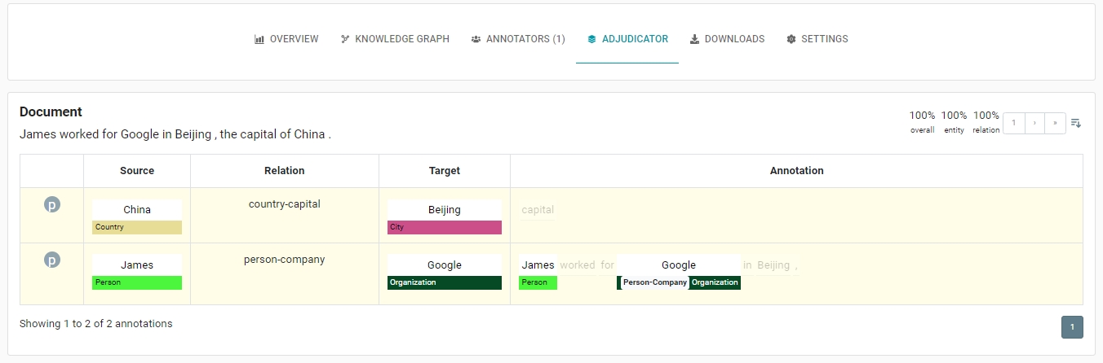Viewport: 1103px width, 363px height.
Task: Click the yellow Country label swatch
Action: [x=137, y=227]
